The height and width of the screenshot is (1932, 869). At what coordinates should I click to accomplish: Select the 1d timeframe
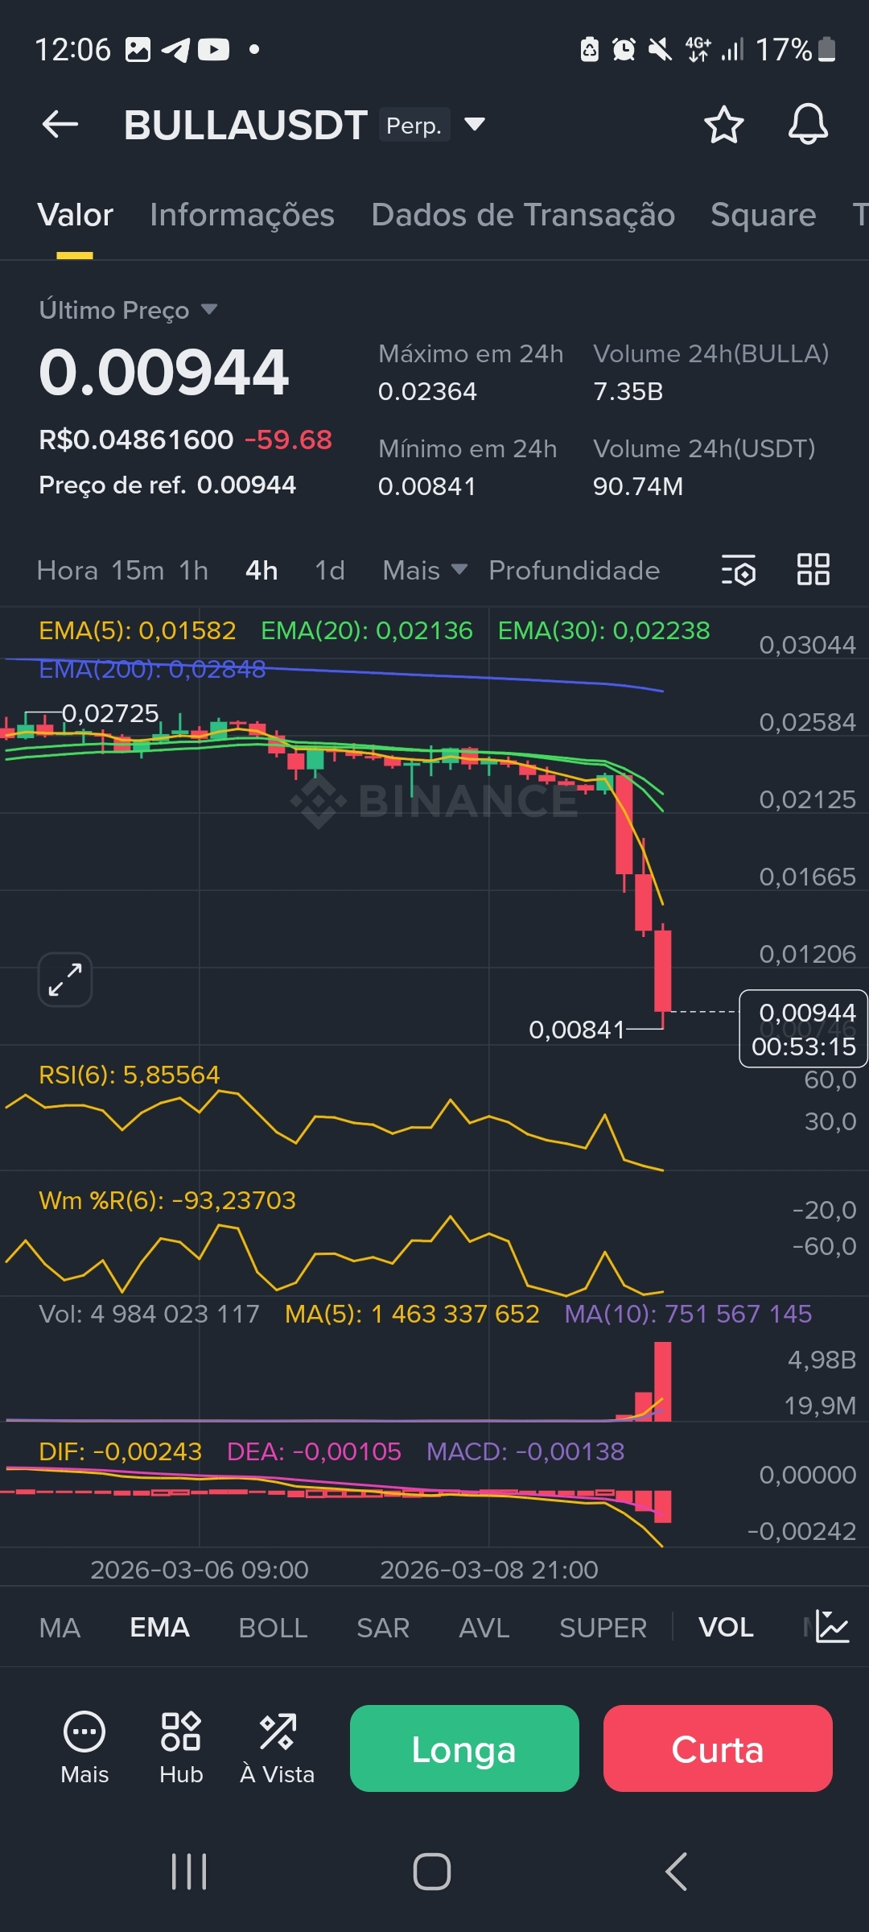click(330, 570)
